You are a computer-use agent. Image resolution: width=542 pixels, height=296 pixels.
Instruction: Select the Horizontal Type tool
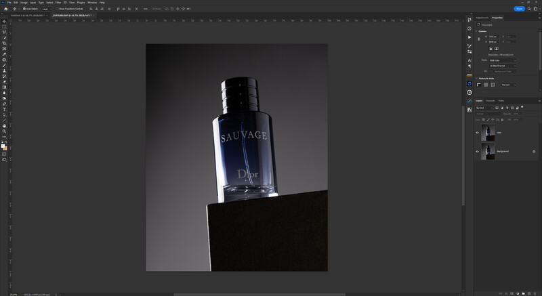click(x=4, y=109)
